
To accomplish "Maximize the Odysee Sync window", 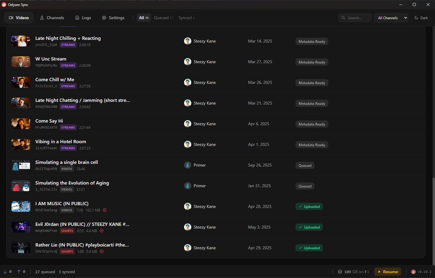I will (x=414, y=4).
